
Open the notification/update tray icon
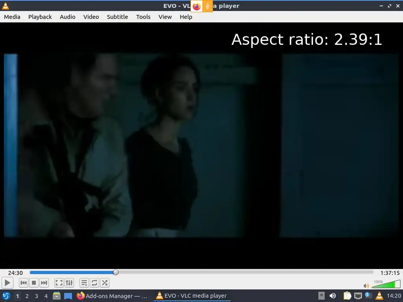pos(368,295)
